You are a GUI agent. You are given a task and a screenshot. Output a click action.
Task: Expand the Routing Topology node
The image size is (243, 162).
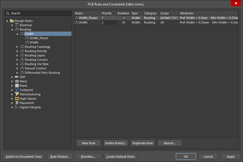pyautogui.click(x=17, y=47)
